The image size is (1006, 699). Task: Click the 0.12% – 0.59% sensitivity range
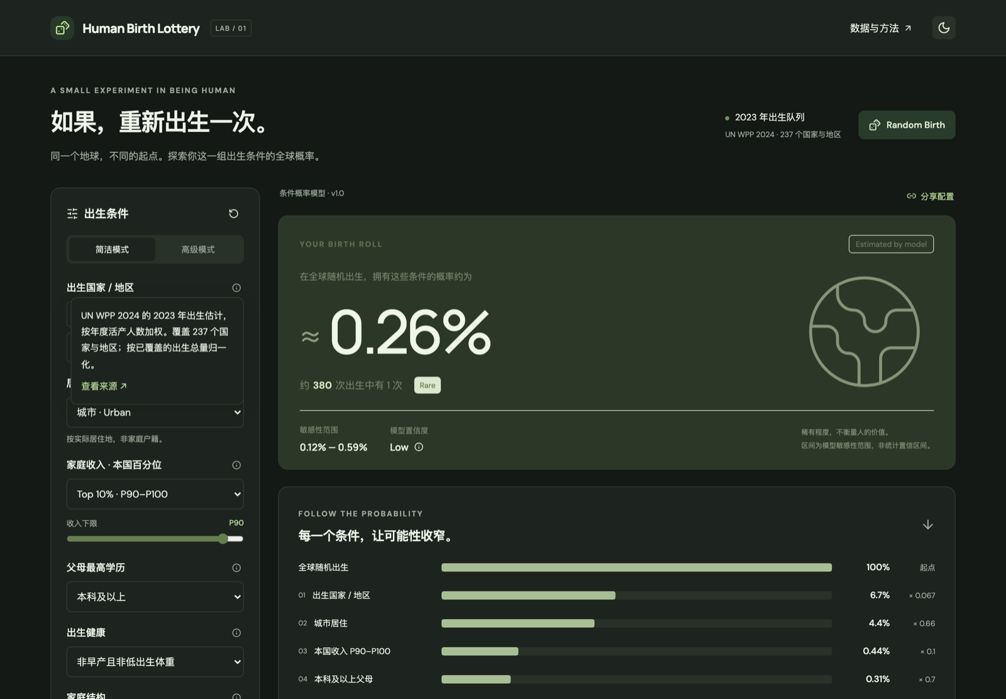[x=333, y=447]
